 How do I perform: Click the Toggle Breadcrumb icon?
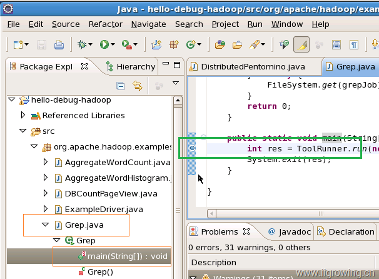coord(284,44)
